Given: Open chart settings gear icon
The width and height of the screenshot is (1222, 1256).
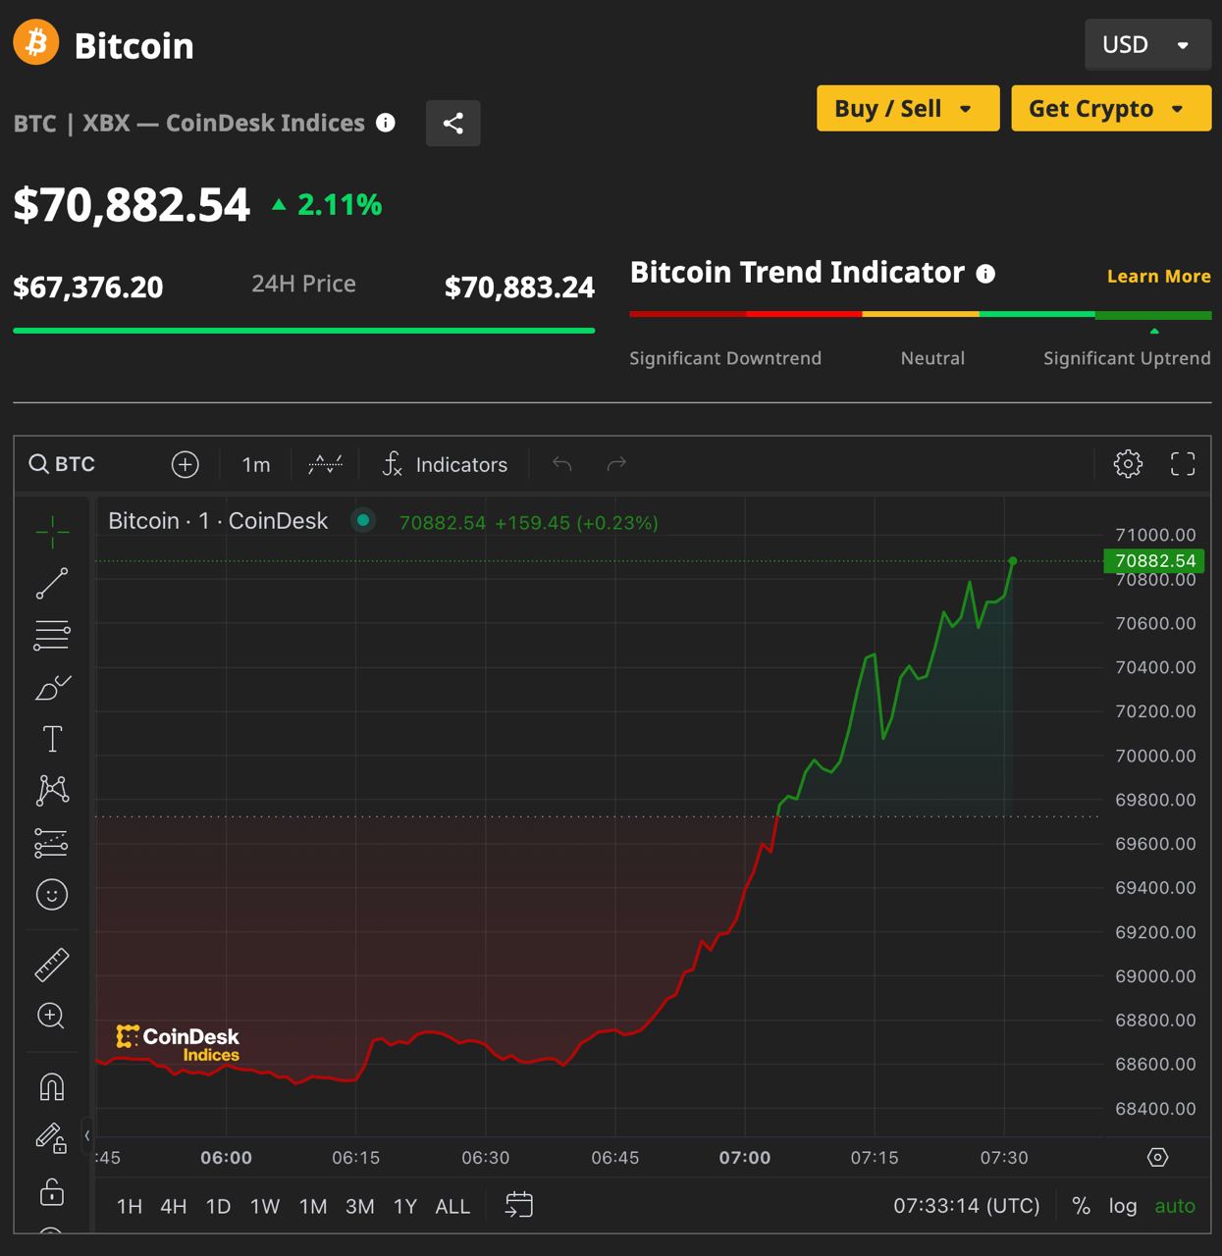Looking at the screenshot, I should click(x=1128, y=464).
